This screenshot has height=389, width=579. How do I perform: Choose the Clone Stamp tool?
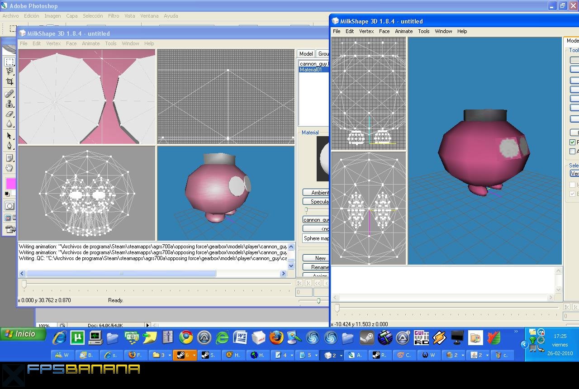point(9,104)
